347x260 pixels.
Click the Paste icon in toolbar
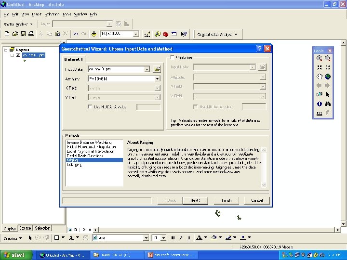pos(57,34)
